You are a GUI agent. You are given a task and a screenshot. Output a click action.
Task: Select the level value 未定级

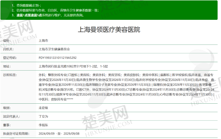pyautogui.click(x=43, y=108)
